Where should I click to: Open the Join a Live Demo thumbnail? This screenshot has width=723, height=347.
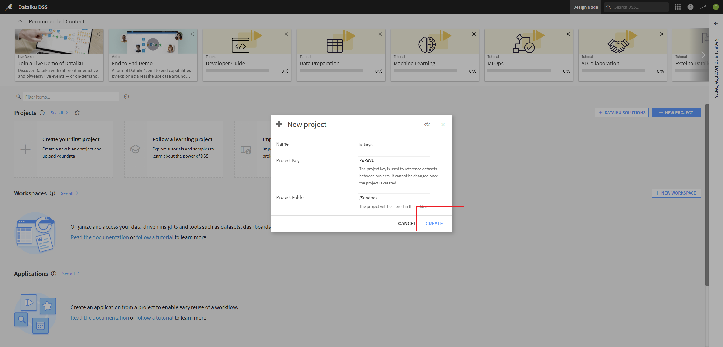pyautogui.click(x=59, y=41)
